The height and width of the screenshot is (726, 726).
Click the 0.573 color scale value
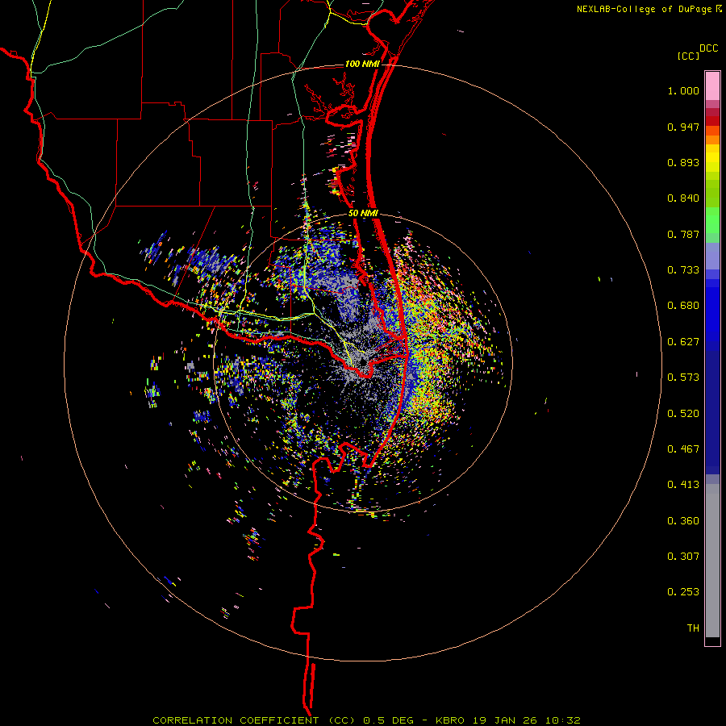[683, 378]
